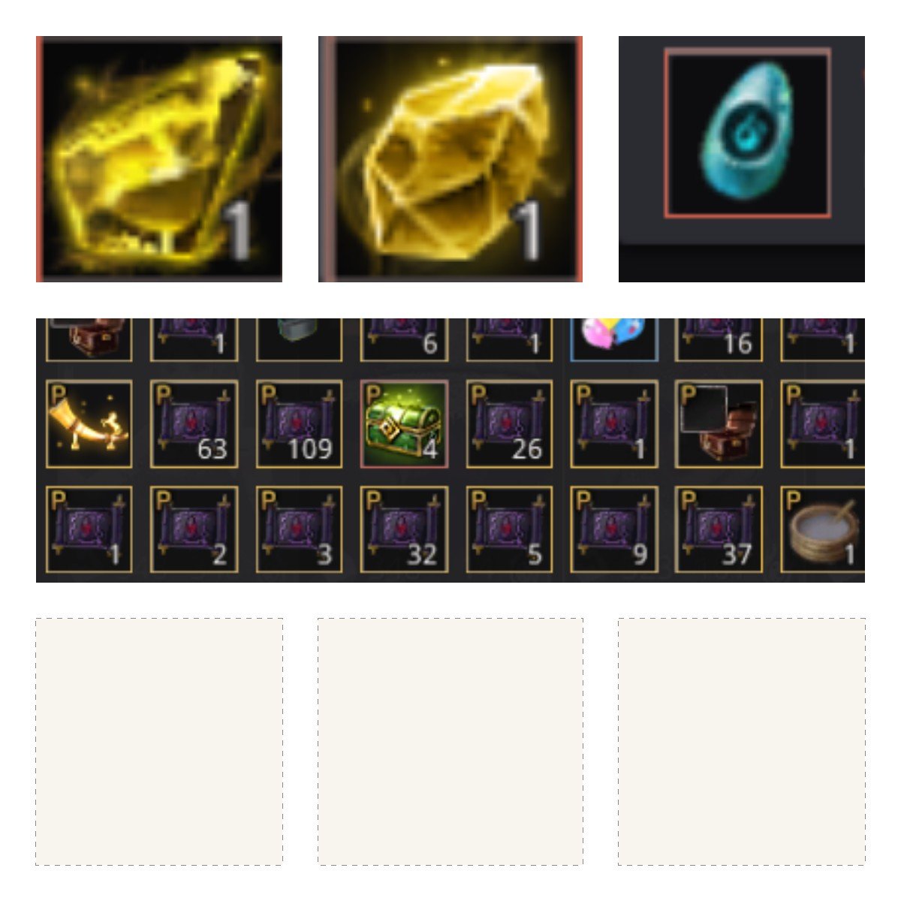
Task: Select the top row scroll with count 6
Action: [x=404, y=340]
